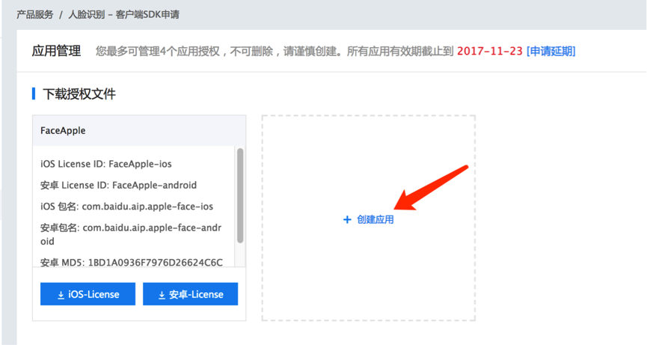The image size is (647, 345).
Task: Download the iOS-License file
Action: pos(88,294)
